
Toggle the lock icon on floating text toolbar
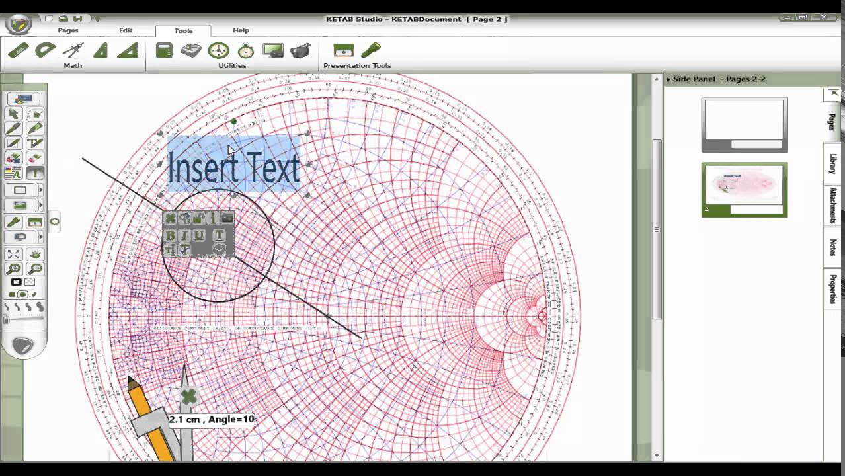point(198,218)
